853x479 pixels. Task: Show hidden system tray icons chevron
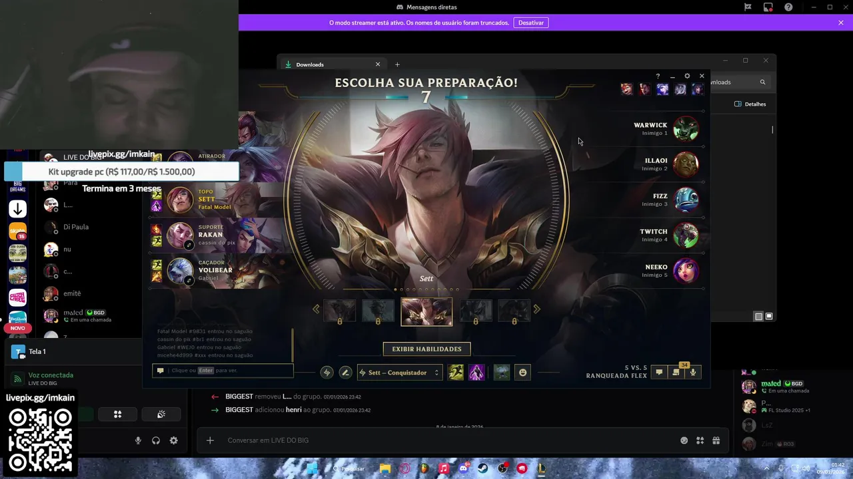tap(766, 468)
